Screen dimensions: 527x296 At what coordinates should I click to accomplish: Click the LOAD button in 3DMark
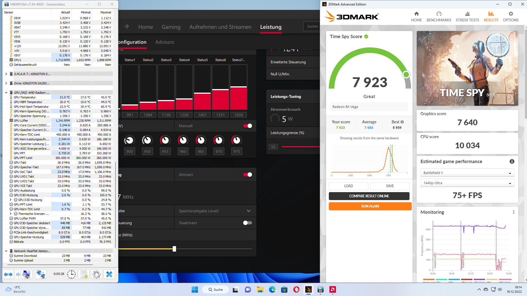tap(349, 186)
